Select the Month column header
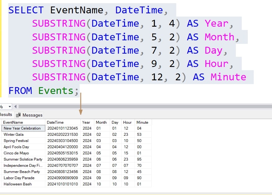 click(x=101, y=122)
